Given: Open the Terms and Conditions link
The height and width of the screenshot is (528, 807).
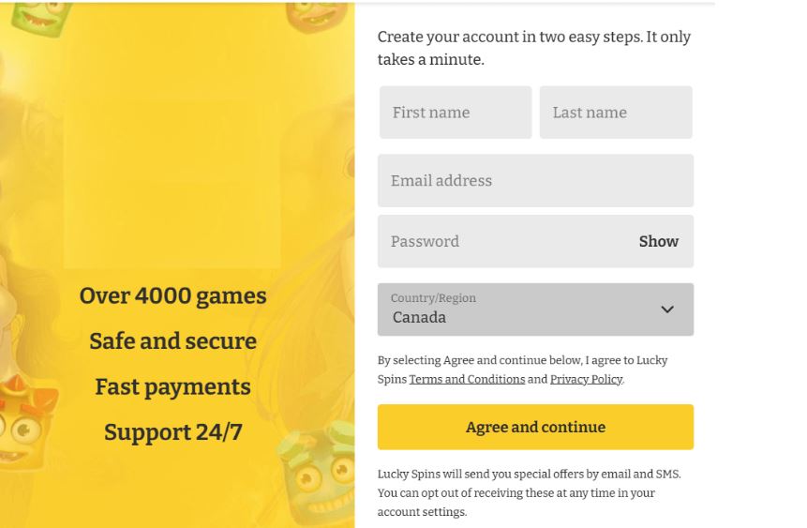Looking at the screenshot, I should coord(467,379).
